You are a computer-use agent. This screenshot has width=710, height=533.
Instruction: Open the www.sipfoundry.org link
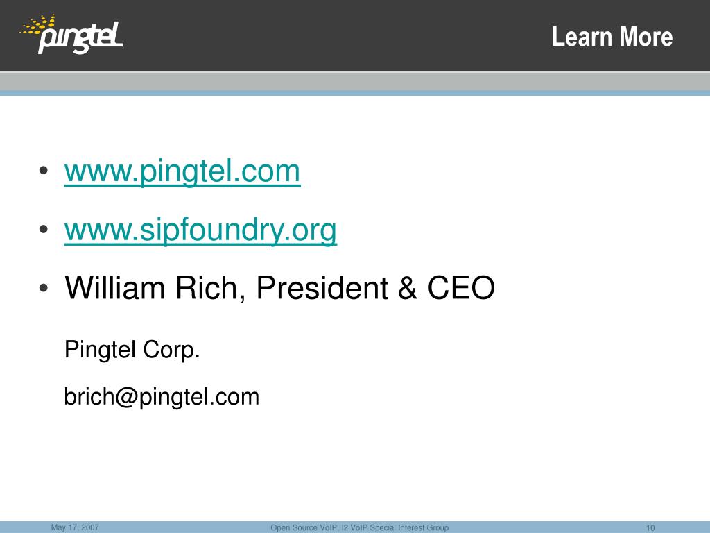(x=200, y=230)
